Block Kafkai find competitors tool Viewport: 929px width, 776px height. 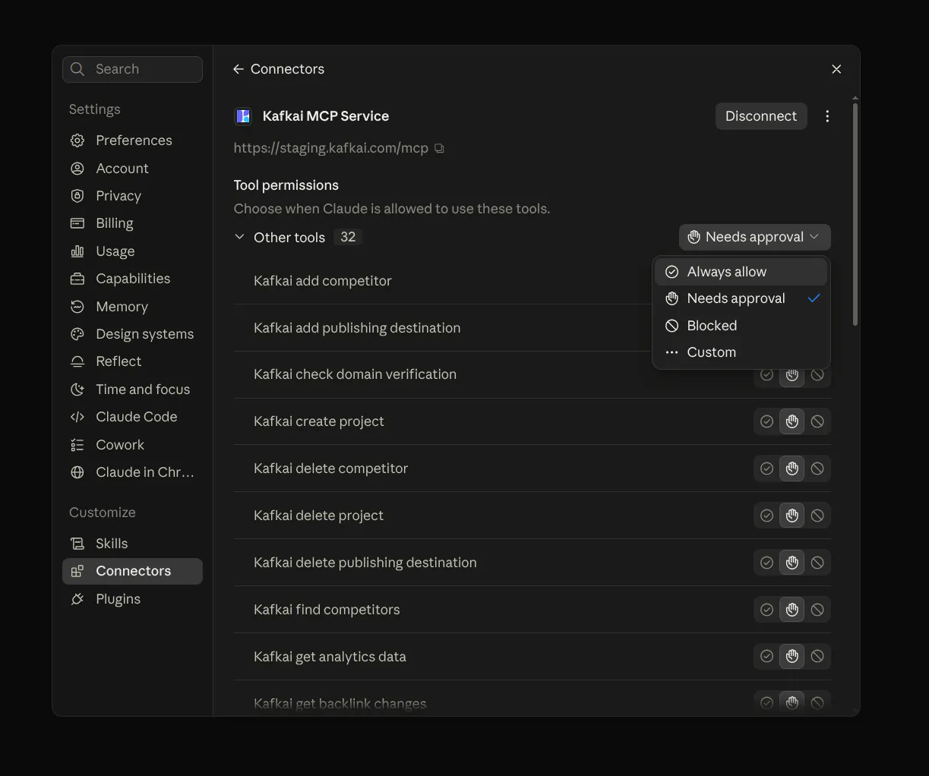coord(817,610)
